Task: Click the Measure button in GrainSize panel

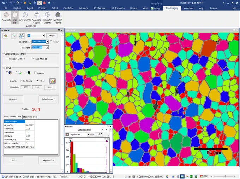Action: tap(13, 99)
